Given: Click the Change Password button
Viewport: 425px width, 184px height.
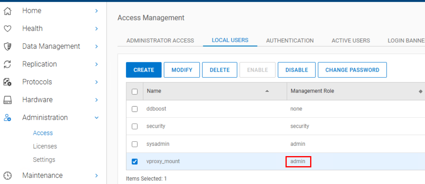Looking at the screenshot, I should [352, 70].
